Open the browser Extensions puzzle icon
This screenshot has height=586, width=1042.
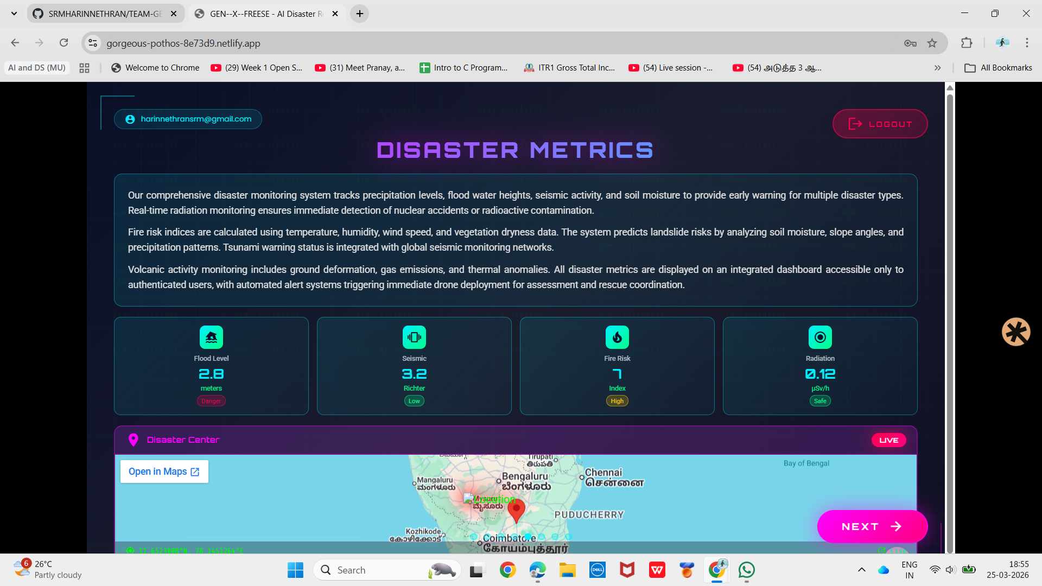point(967,43)
